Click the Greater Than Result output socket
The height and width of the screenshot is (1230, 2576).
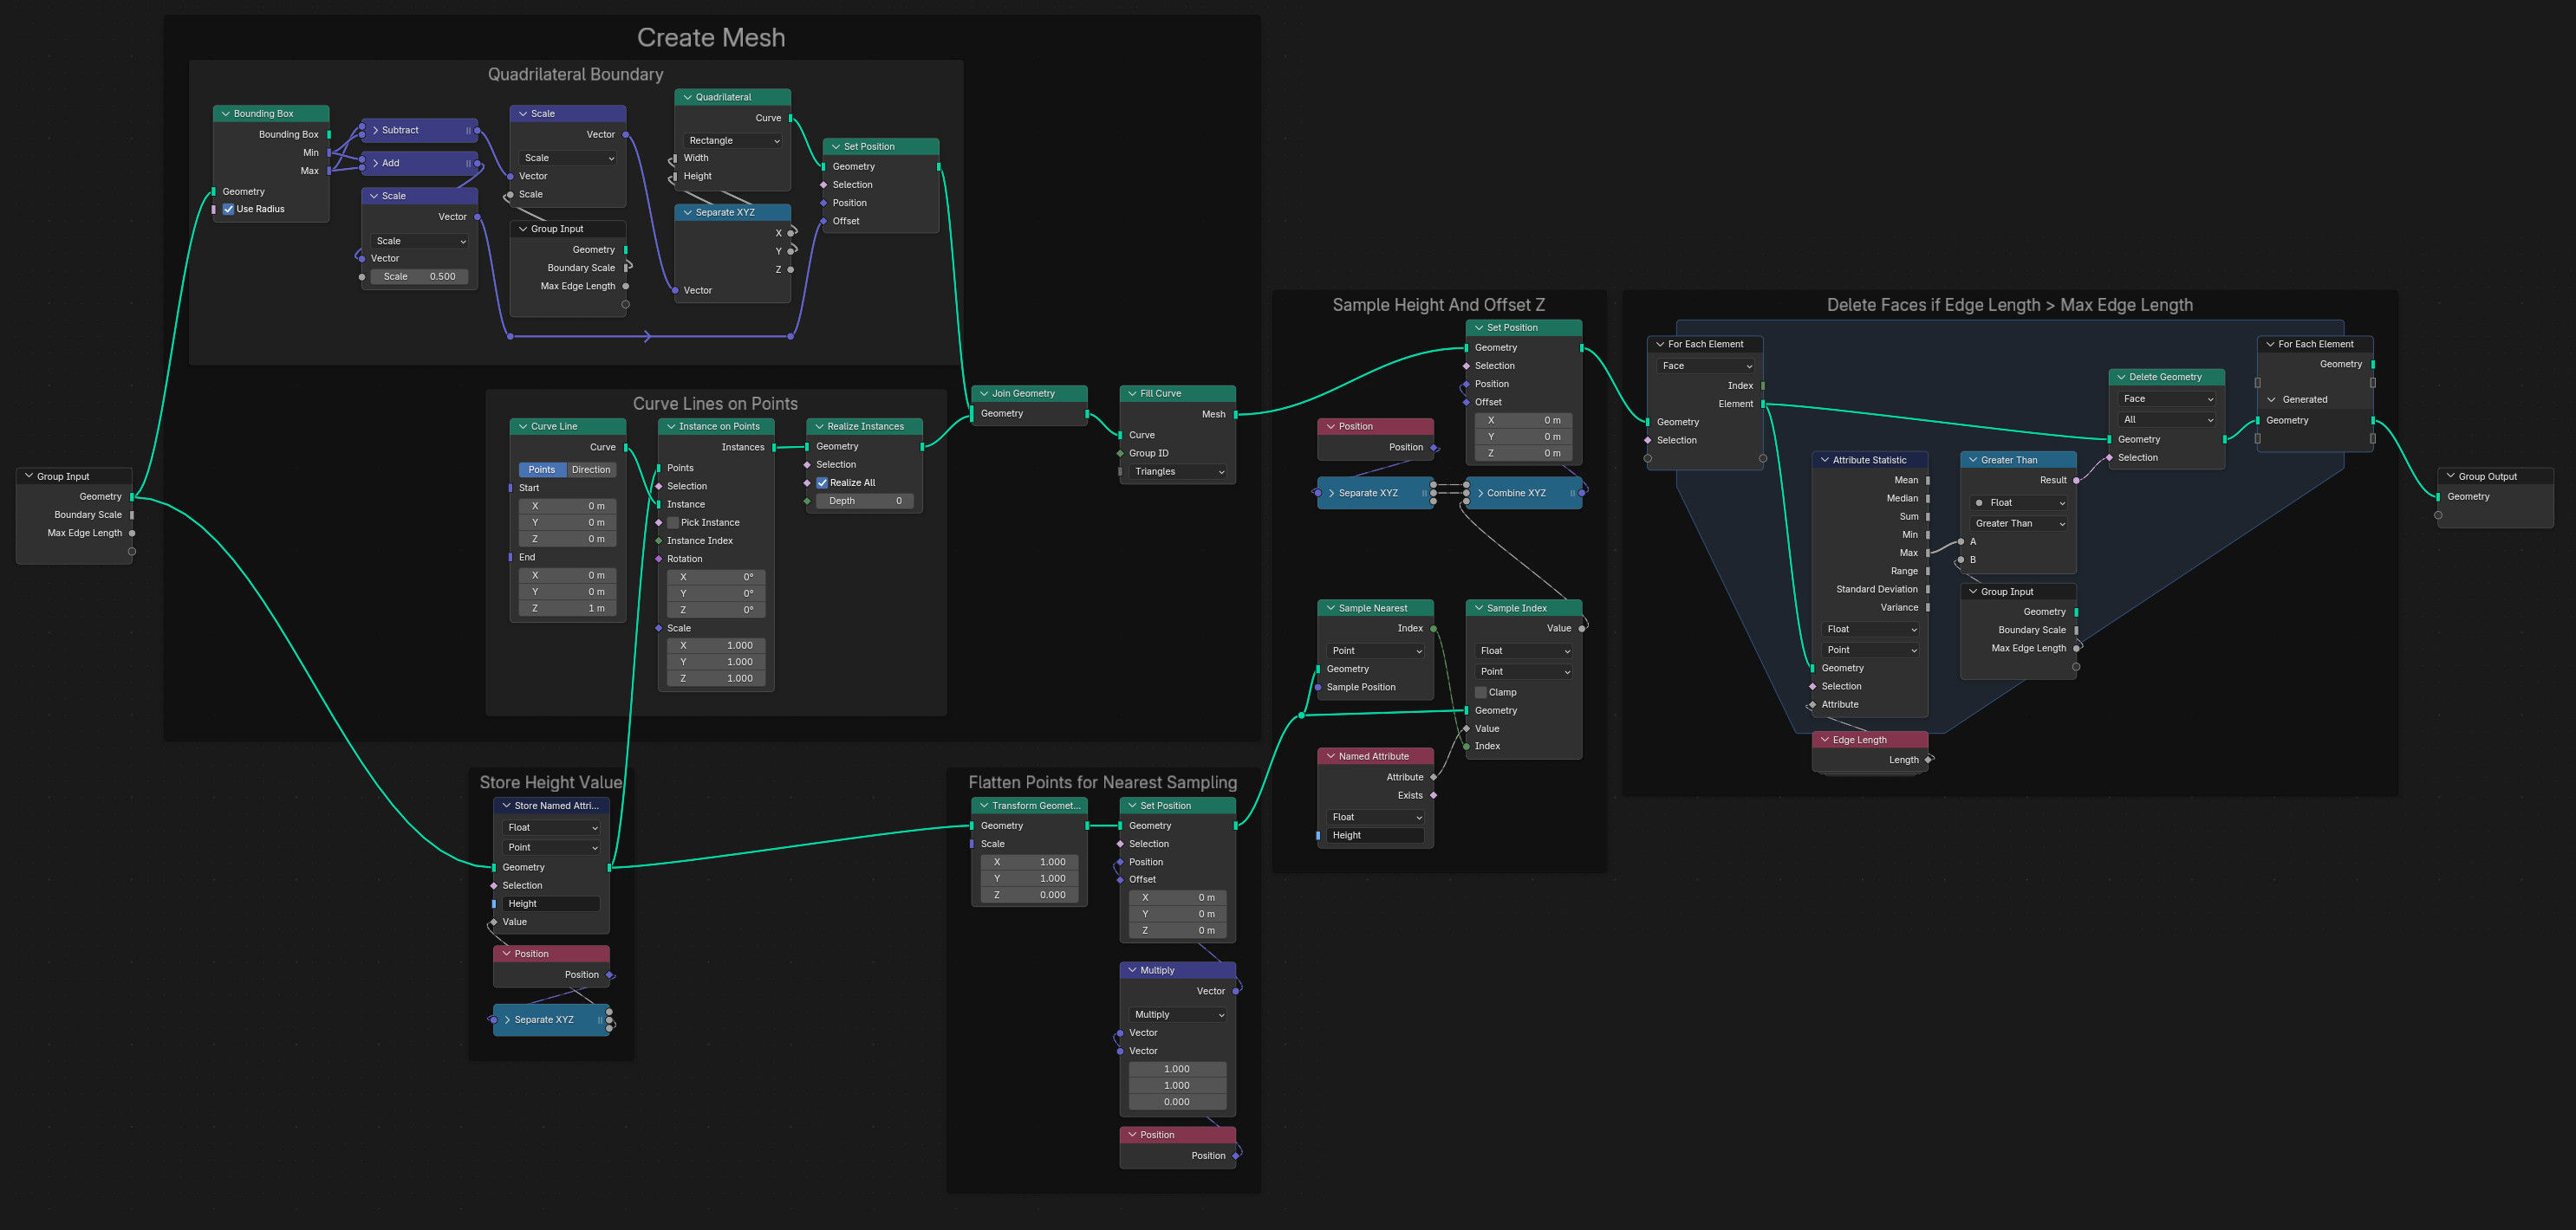(x=2076, y=481)
